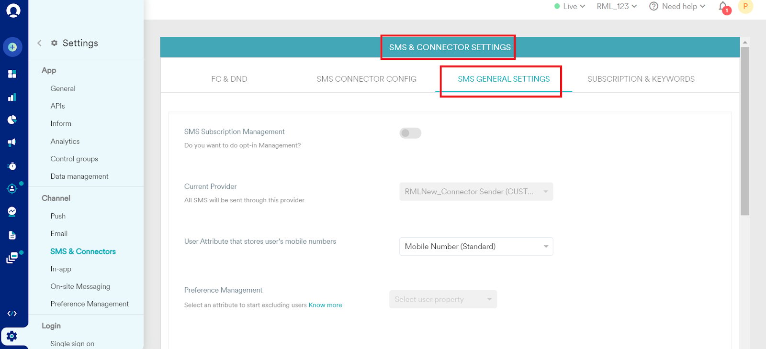Switch to the FC & DND tab

coord(229,79)
